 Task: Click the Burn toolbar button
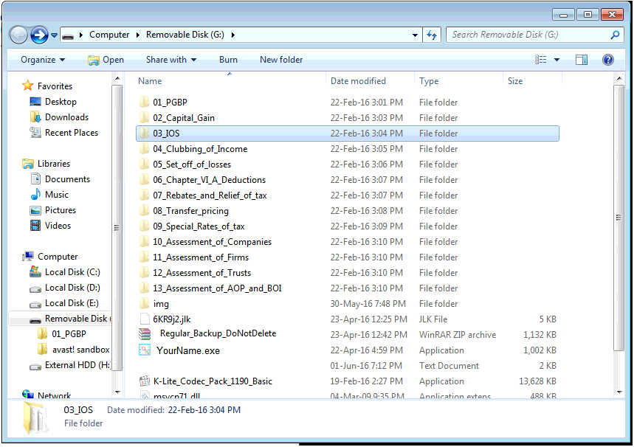point(228,60)
